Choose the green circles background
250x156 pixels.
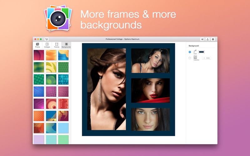[x=51, y=80]
